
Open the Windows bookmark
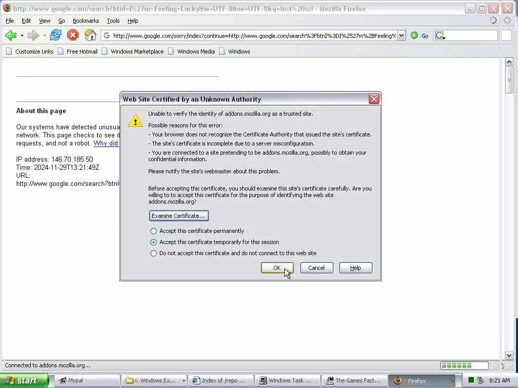click(x=235, y=52)
